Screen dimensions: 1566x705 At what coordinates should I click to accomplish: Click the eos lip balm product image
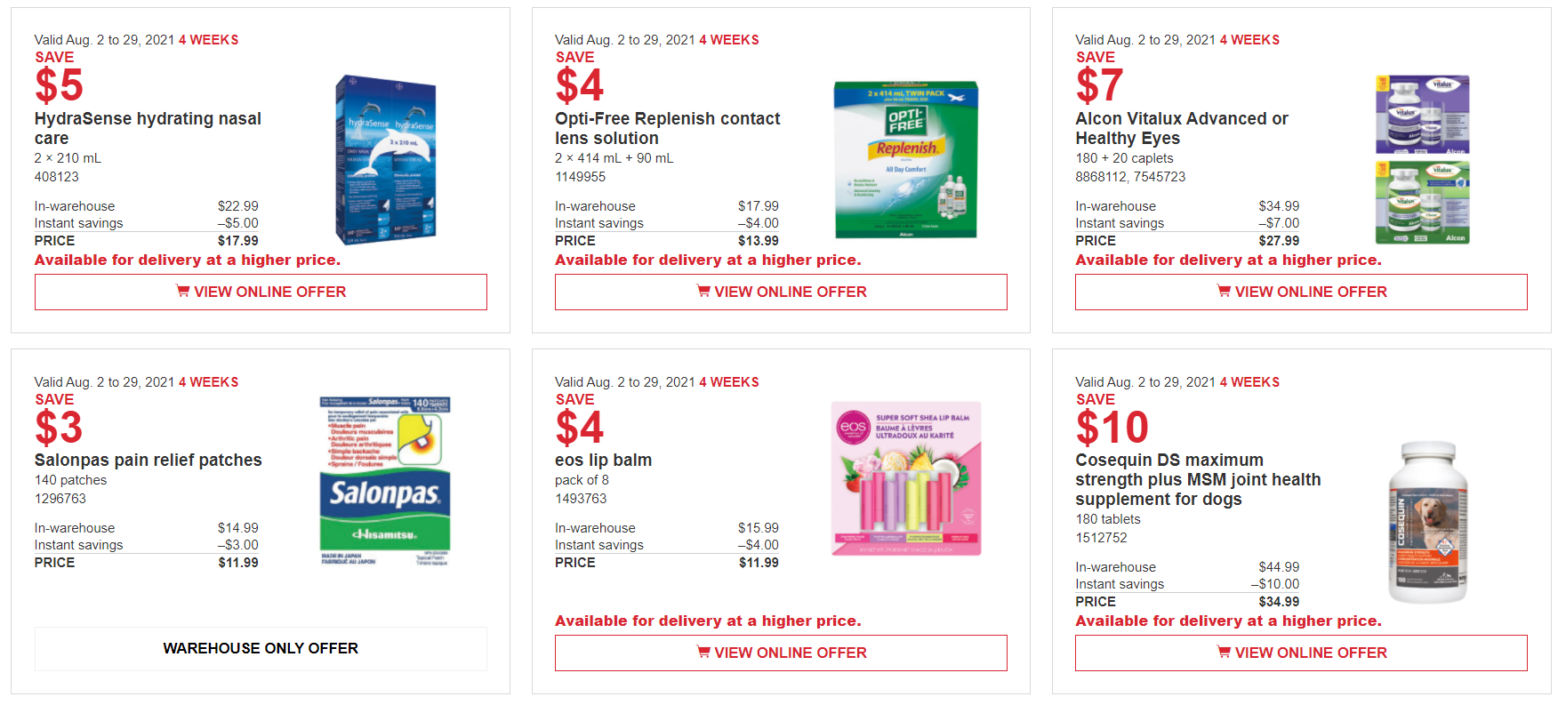point(905,478)
